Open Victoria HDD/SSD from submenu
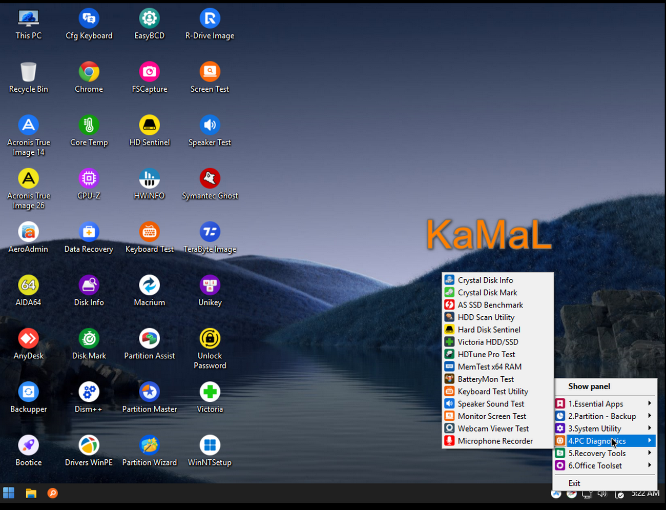The image size is (666, 510). [x=498, y=342]
